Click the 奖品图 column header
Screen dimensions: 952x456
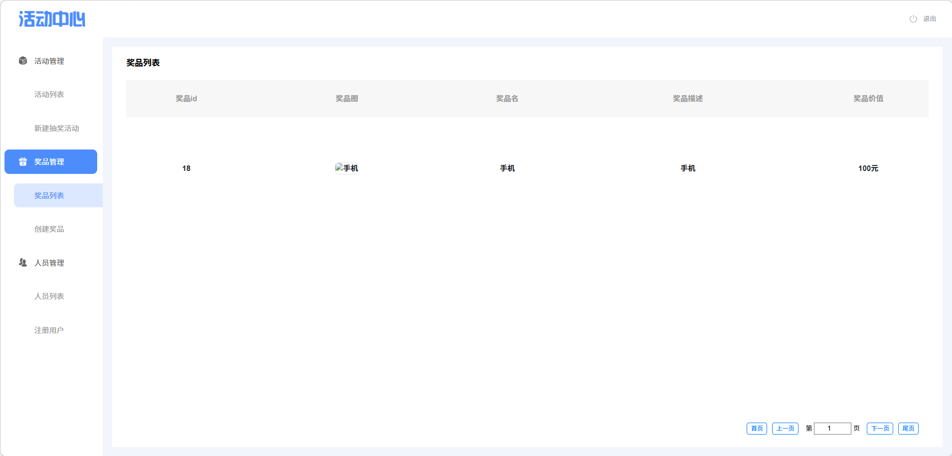[347, 99]
